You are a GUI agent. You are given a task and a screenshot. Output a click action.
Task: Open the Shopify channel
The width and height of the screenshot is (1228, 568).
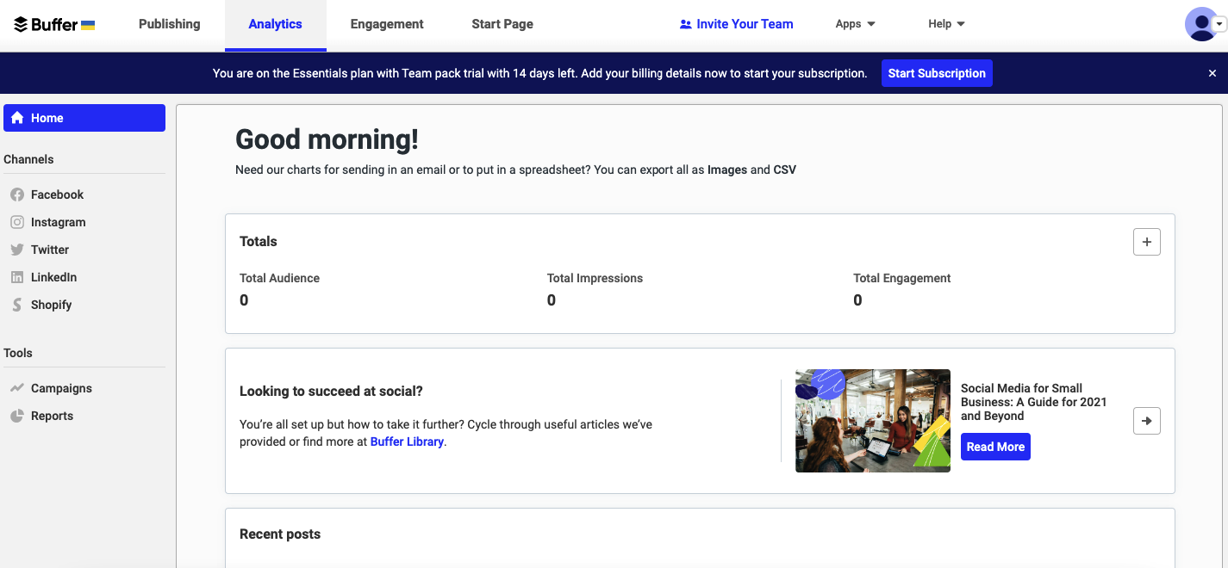click(x=84, y=305)
